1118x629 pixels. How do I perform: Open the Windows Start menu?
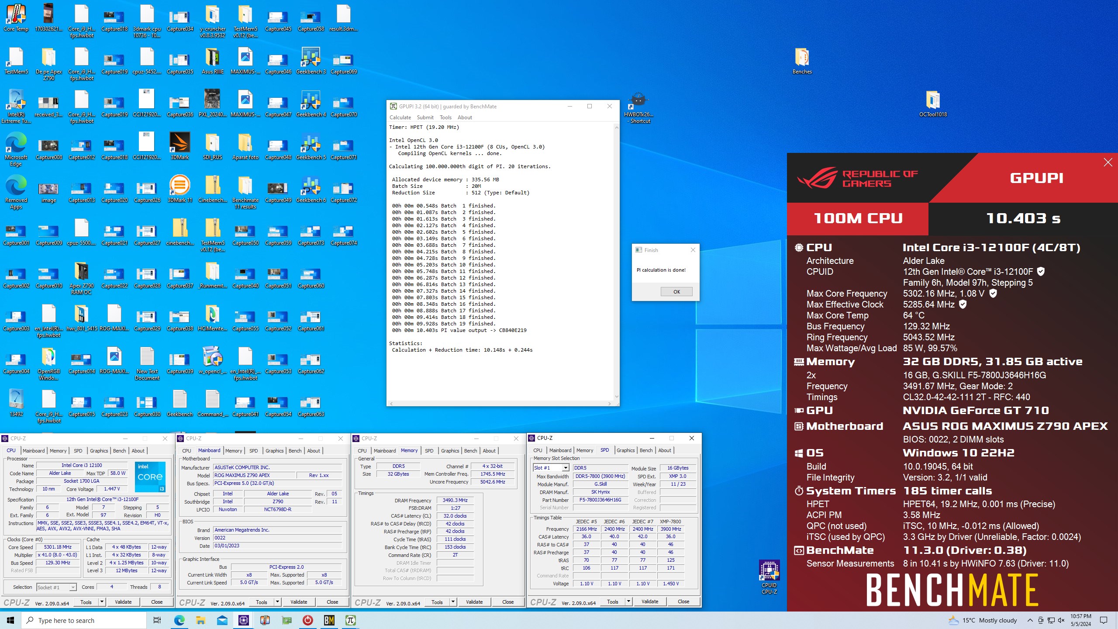pyautogui.click(x=10, y=620)
